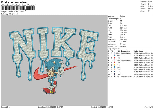Click the Min Stitch value '0.1 mm'
The width and height of the screenshot is (154, 109).
click(123, 42)
